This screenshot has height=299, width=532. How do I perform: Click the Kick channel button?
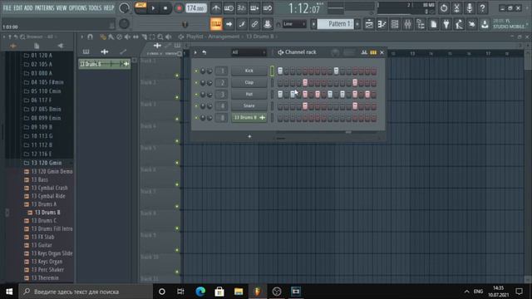tap(249, 71)
